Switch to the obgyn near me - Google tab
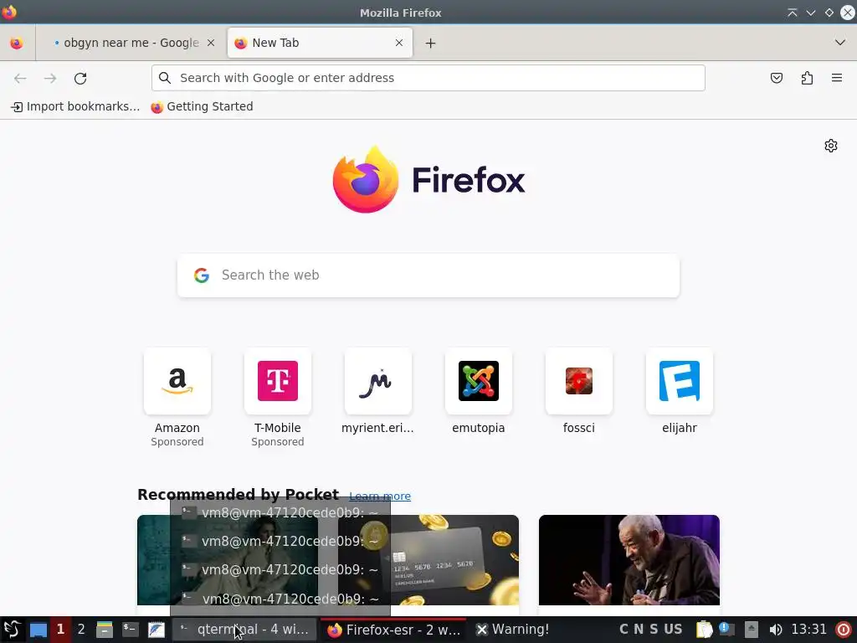The image size is (857, 643). coord(130,43)
